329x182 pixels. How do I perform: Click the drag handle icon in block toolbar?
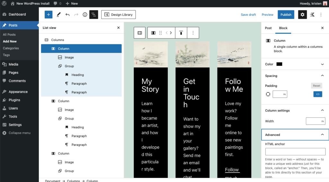tap(161, 33)
